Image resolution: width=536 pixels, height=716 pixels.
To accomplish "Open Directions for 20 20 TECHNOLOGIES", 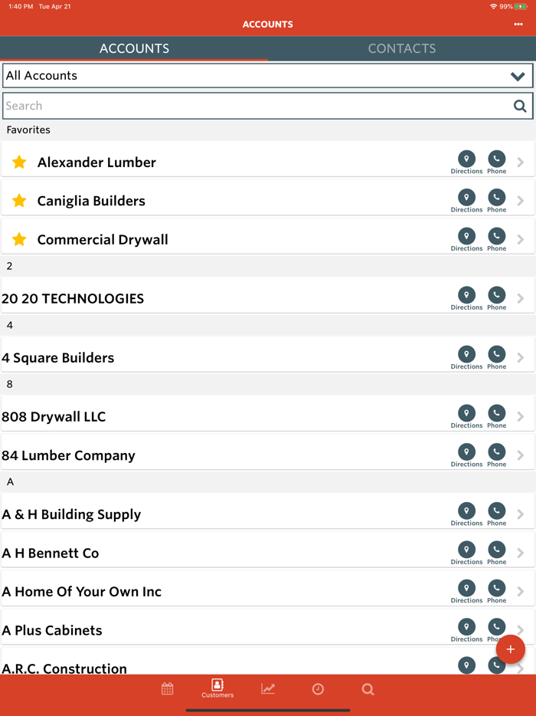I will (466, 299).
